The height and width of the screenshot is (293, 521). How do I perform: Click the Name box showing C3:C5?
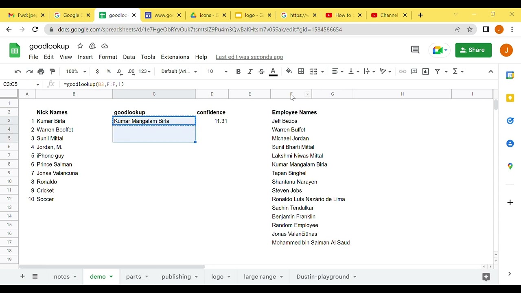(x=21, y=84)
